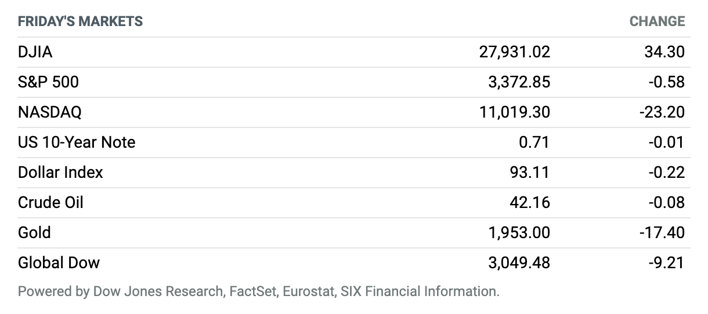Select the Gold price 1,953.00
Viewport: 708px width, 314px height.
pyautogui.click(x=519, y=233)
